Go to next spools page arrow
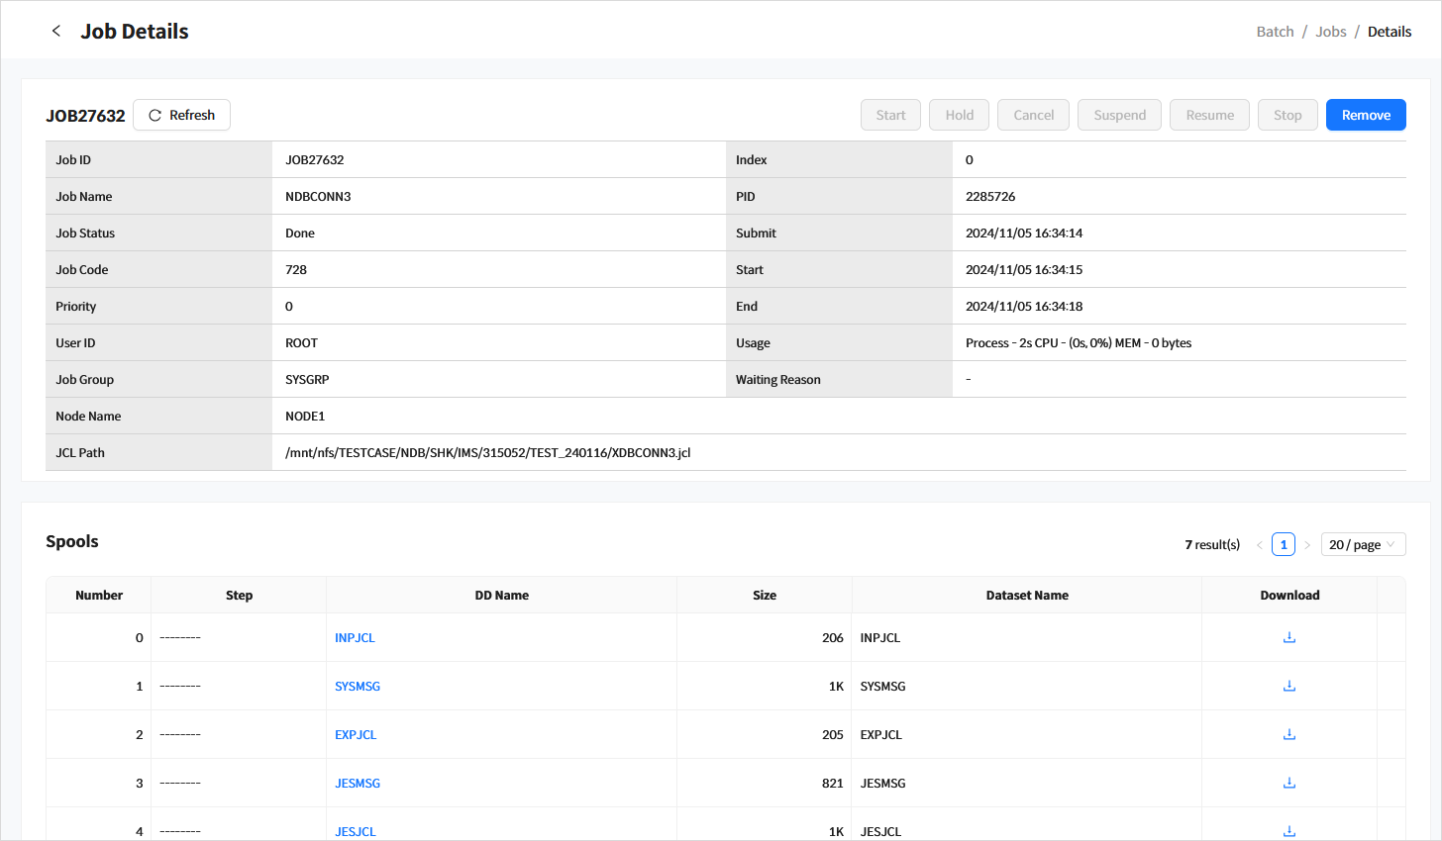Screen dimensions: 1442x841 coord(1307,545)
